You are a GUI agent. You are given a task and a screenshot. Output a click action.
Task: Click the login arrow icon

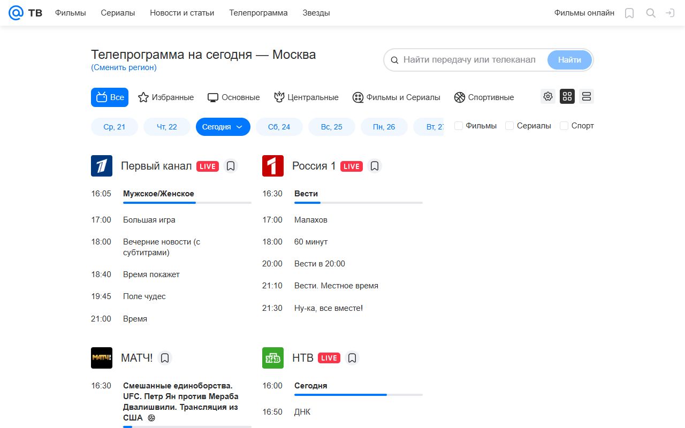click(670, 13)
